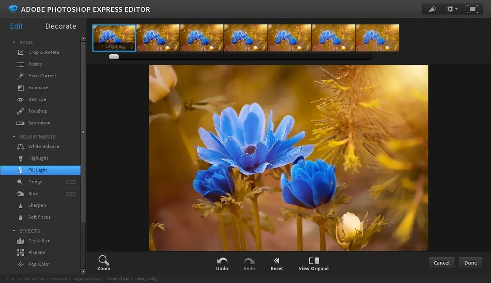Switch to the Decorate tab
491x283 pixels.
[61, 26]
